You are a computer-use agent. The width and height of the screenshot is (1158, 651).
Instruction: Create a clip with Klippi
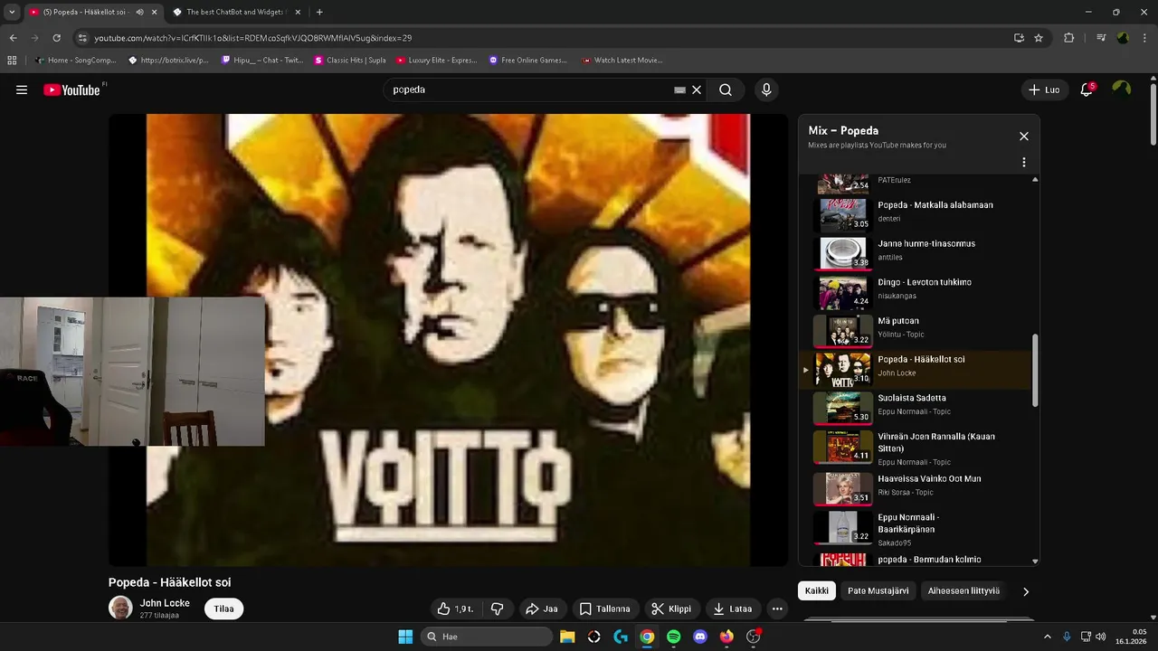pos(672,609)
